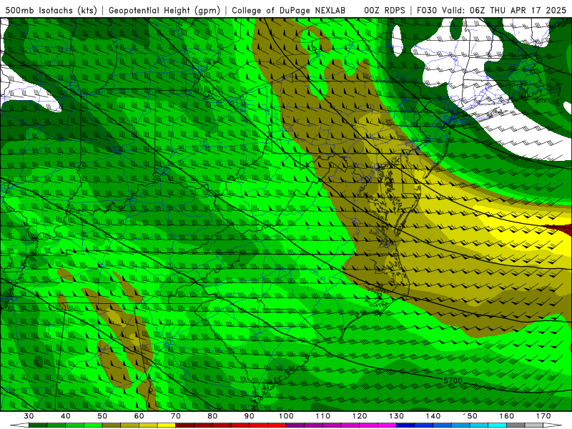Click the 60 label on the color scale
Image resolution: width=572 pixels, height=429 pixels.
pyautogui.click(x=139, y=416)
